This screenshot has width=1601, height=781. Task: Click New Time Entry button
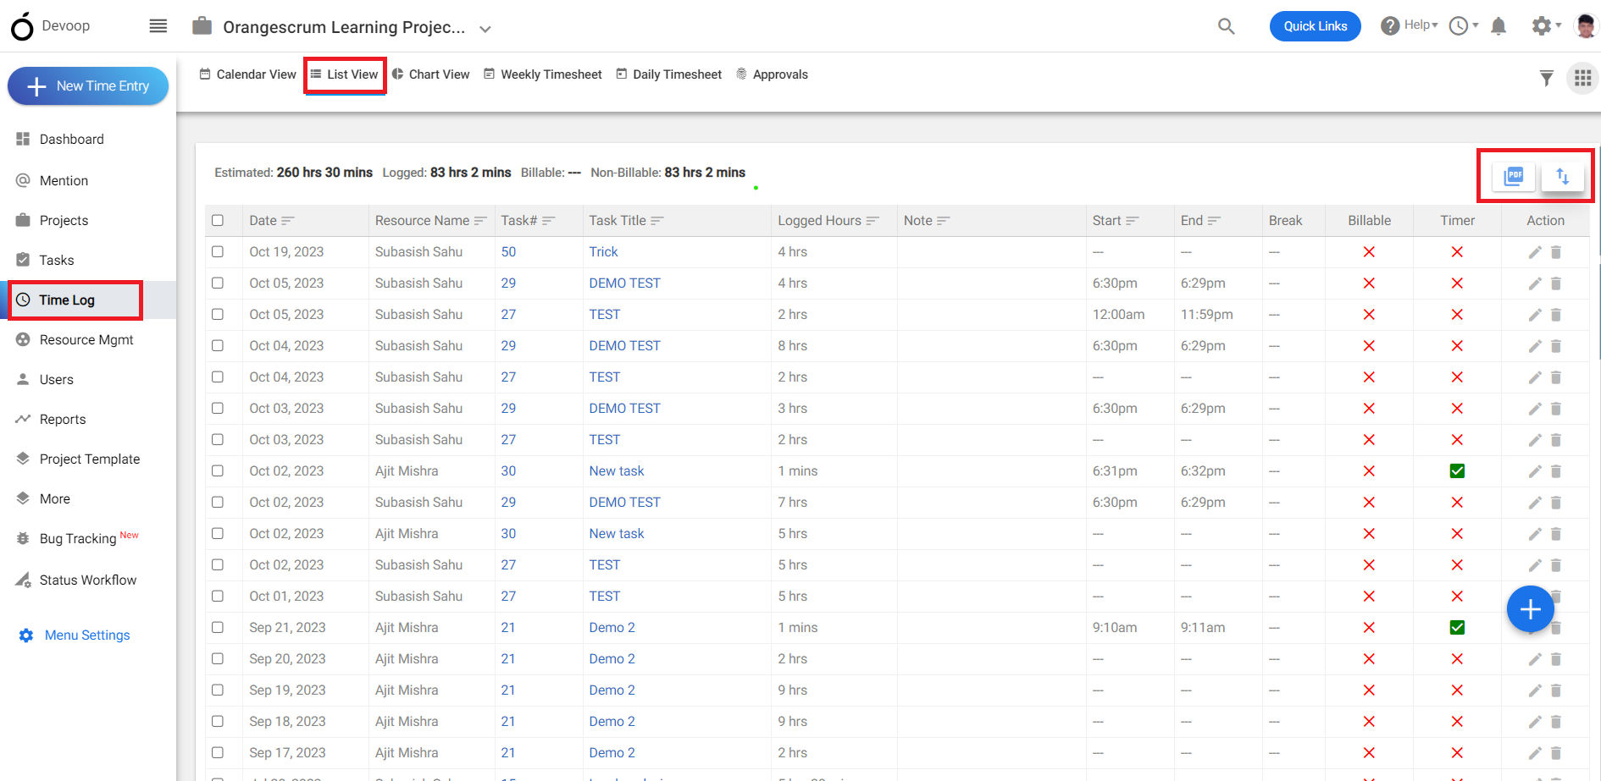88,86
